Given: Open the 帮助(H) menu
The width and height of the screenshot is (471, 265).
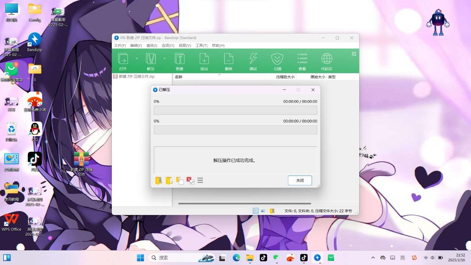Looking at the screenshot, I should tap(218, 46).
